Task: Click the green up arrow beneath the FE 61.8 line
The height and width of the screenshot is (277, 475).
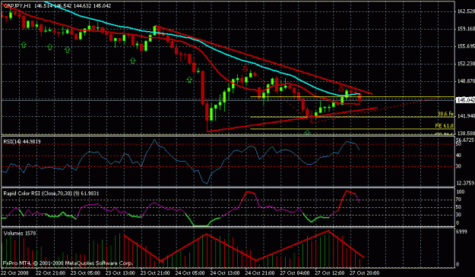Action: coord(307,132)
